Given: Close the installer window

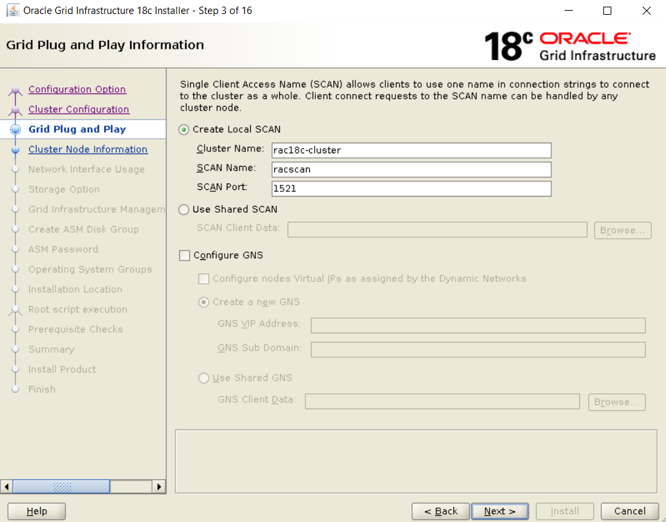Looking at the screenshot, I should (x=647, y=11).
